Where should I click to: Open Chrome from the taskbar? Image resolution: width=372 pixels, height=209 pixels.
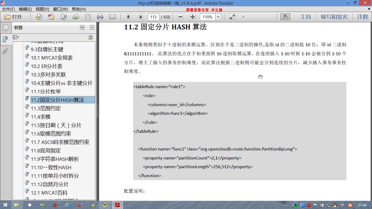pos(92,205)
